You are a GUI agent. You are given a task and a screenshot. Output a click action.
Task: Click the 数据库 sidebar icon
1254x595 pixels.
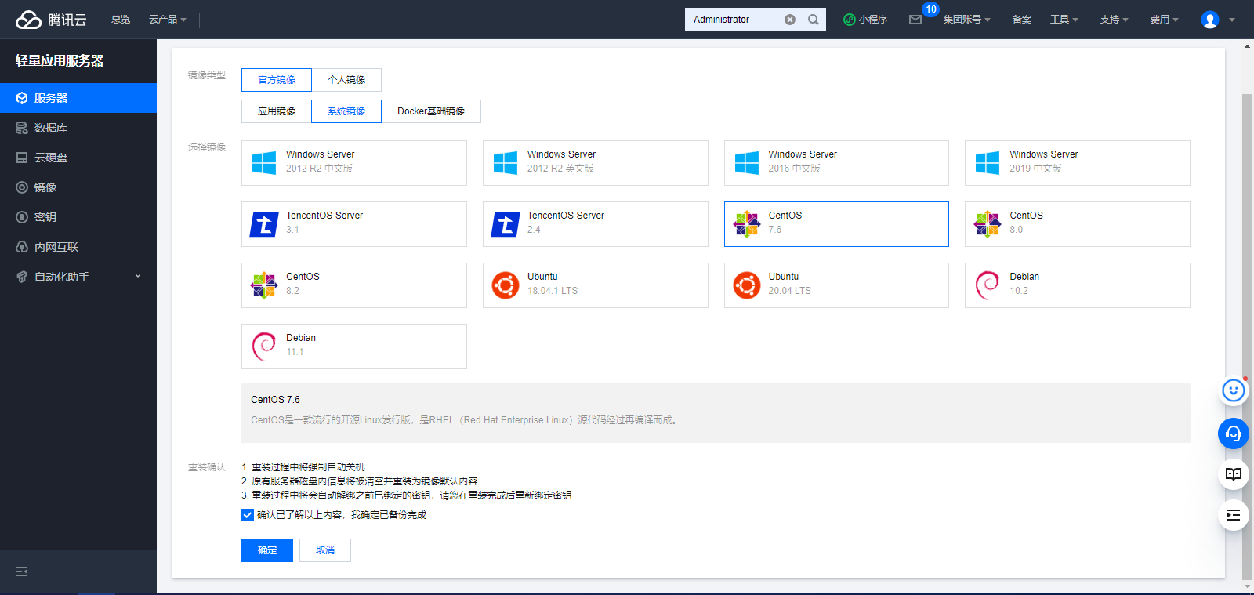click(x=22, y=128)
